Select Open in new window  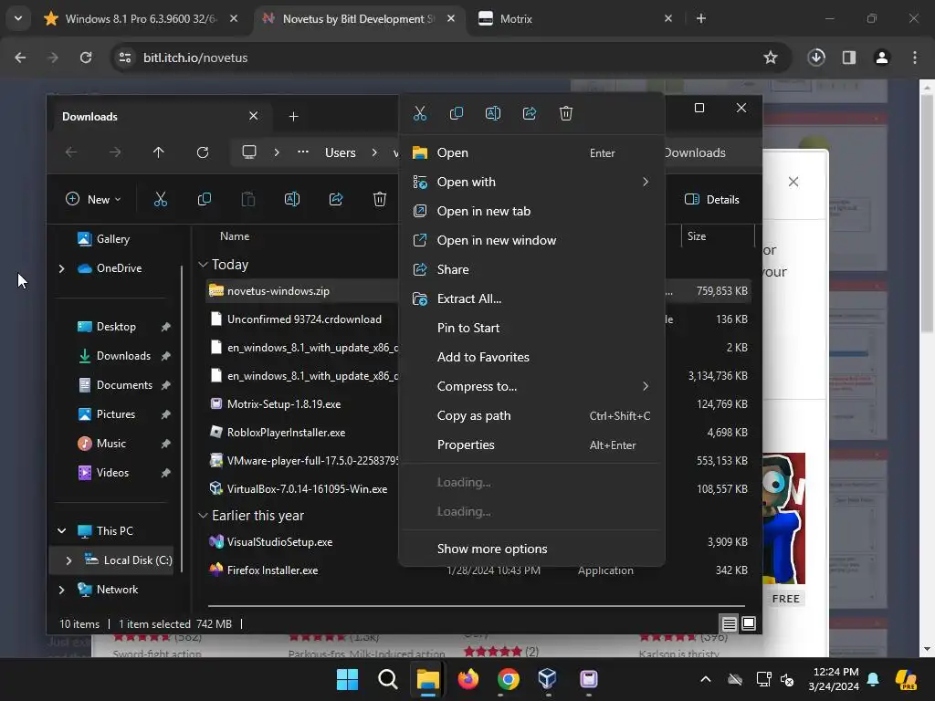click(531, 240)
